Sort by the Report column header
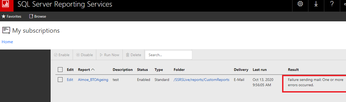Viewport: 346px width, 102px height. point(86,70)
